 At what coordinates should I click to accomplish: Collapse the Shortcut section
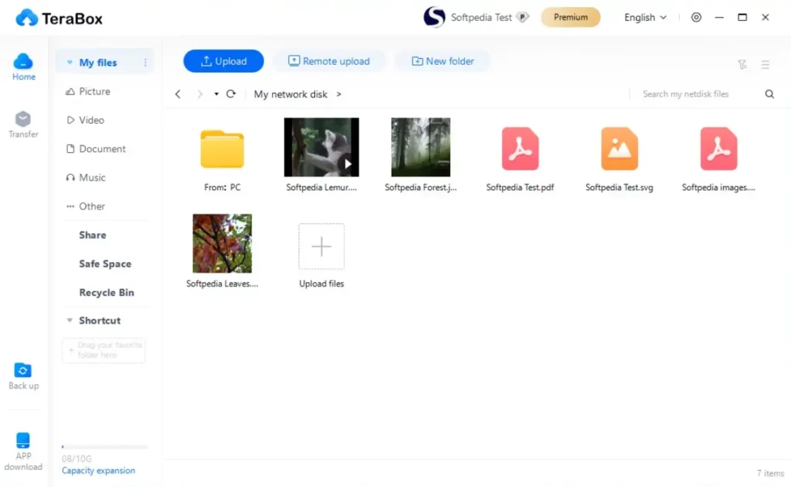click(x=70, y=320)
